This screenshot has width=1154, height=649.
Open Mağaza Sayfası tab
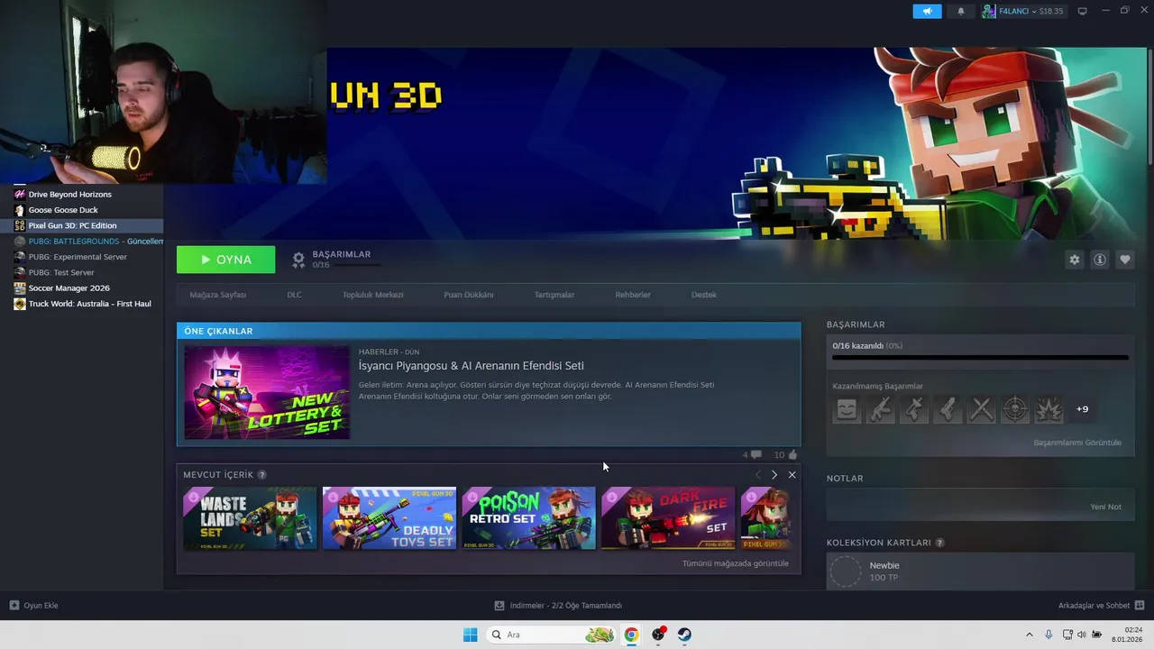[217, 295]
